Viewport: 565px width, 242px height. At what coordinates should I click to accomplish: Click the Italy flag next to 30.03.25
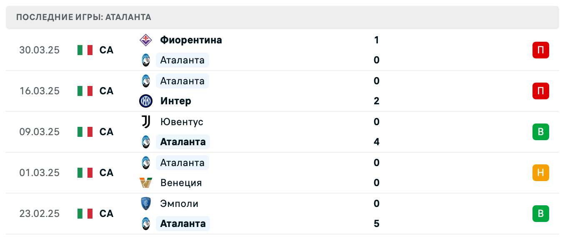[x=85, y=50]
